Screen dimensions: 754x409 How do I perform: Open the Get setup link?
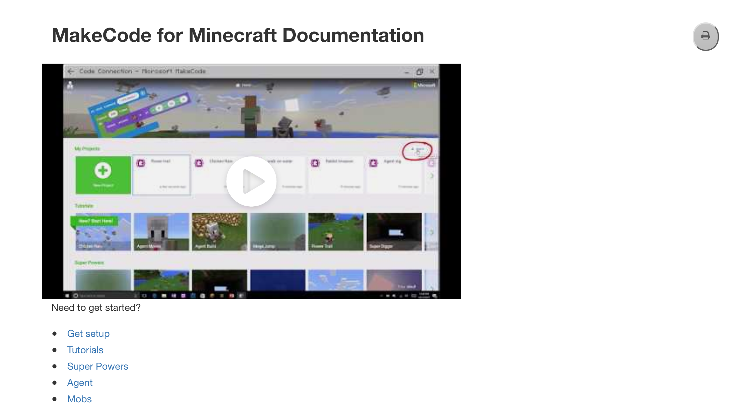click(88, 334)
